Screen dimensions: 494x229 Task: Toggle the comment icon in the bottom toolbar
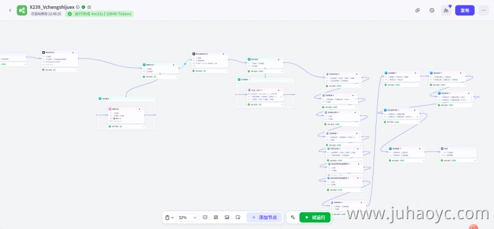(x=205, y=217)
